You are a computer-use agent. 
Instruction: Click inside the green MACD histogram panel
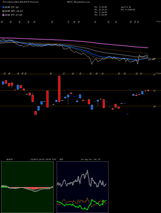point(27,187)
